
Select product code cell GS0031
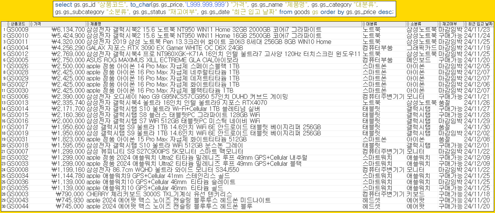pyautogui.click(x=17, y=139)
